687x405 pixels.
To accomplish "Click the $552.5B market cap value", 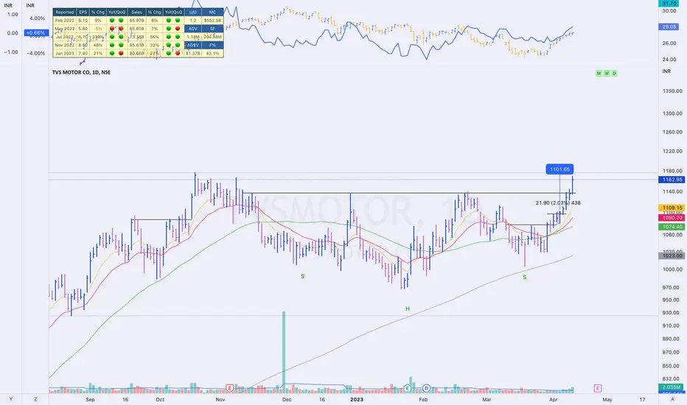I will point(212,20).
